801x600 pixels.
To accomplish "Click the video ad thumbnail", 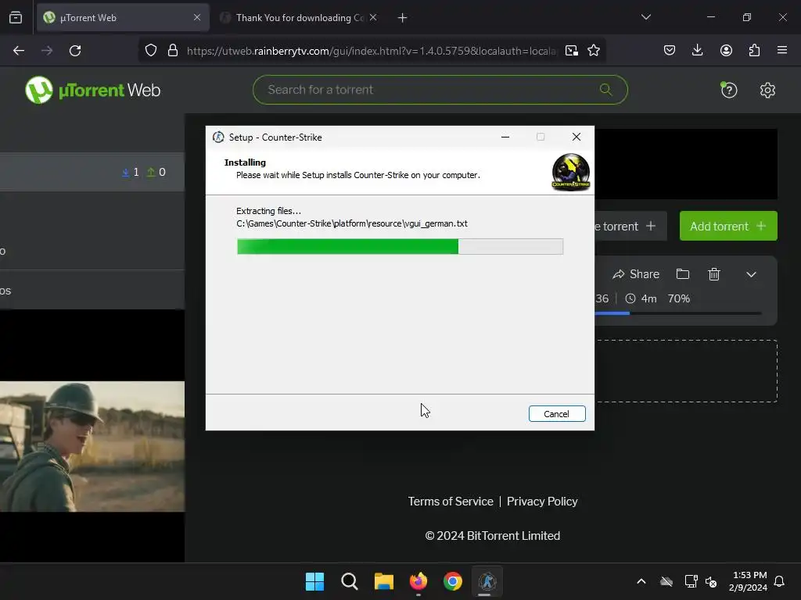I will coord(92,446).
